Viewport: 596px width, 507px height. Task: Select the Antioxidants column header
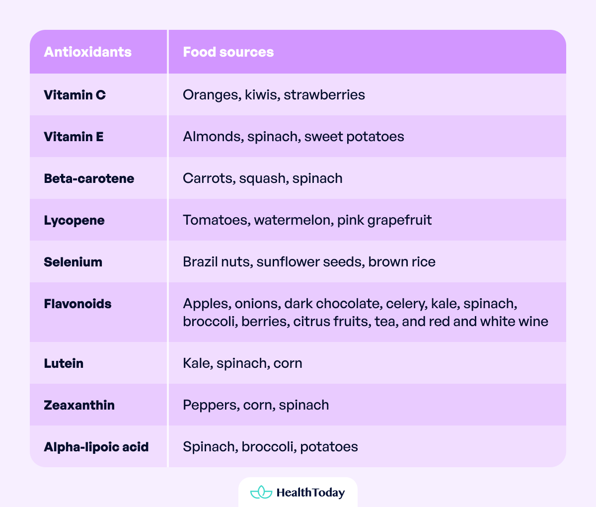[x=88, y=52]
